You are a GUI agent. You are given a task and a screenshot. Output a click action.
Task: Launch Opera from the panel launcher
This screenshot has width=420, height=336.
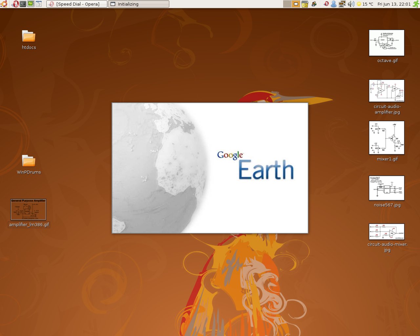click(16, 4)
